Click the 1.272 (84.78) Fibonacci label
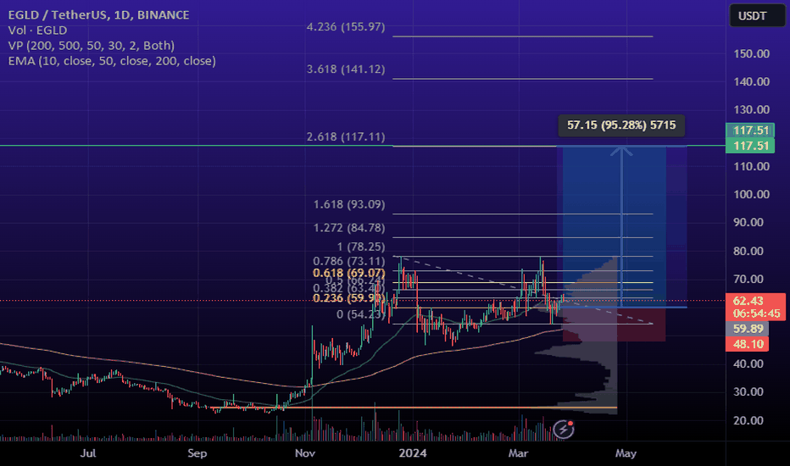The height and width of the screenshot is (466, 790). point(349,228)
